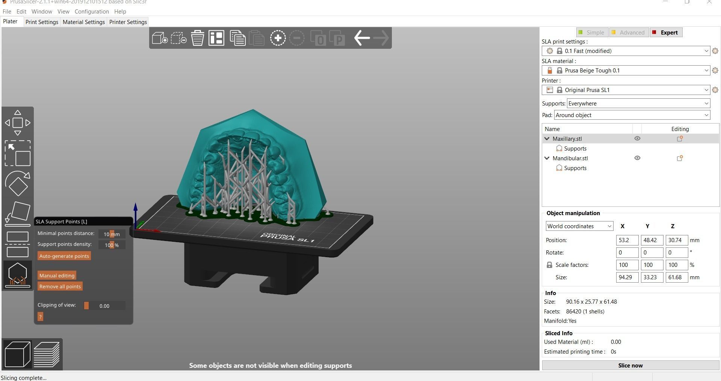
Task: Click the Split to parts icon
Action: (x=337, y=38)
